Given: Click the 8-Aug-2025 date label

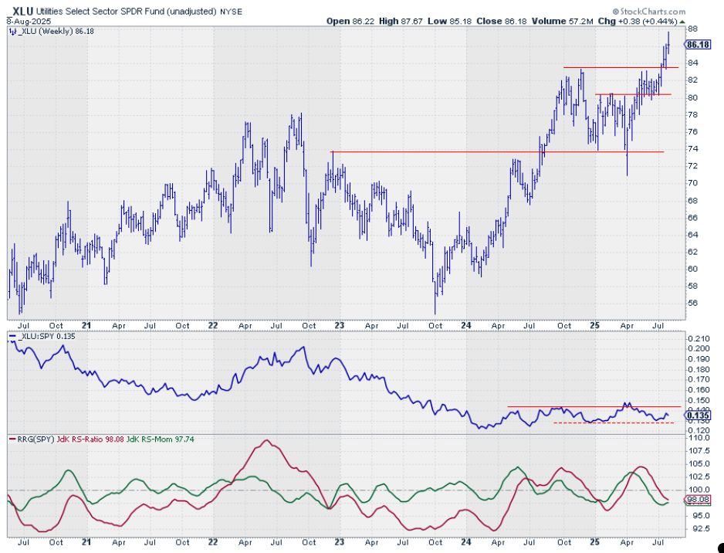Looking at the screenshot, I should [x=24, y=22].
